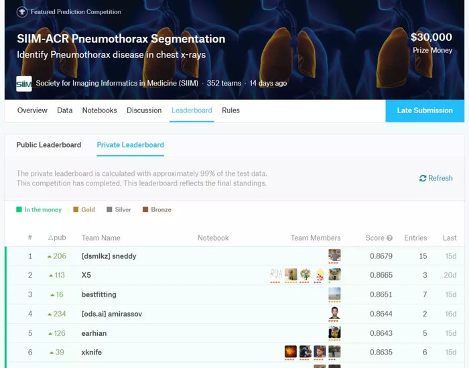
Task: Switch to Public Leaderboard
Action: (49, 145)
